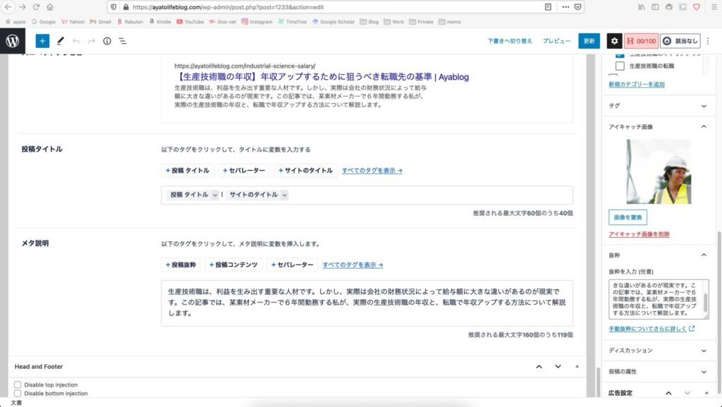Open the browser home page

pyautogui.click(x=50, y=7)
